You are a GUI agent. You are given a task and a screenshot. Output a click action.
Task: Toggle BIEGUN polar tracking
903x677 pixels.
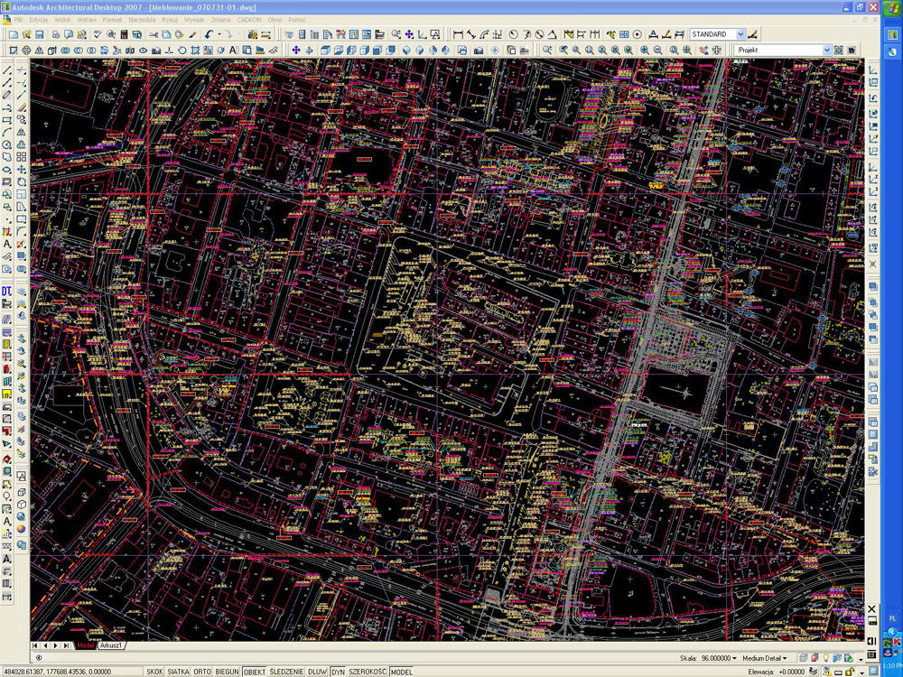pos(227,672)
